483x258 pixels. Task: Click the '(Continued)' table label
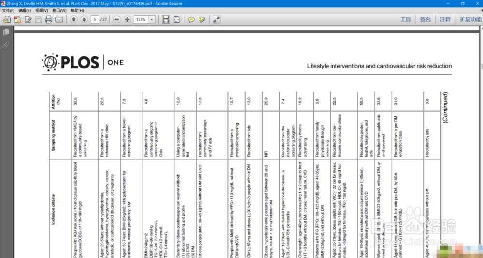tap(445, 108)
